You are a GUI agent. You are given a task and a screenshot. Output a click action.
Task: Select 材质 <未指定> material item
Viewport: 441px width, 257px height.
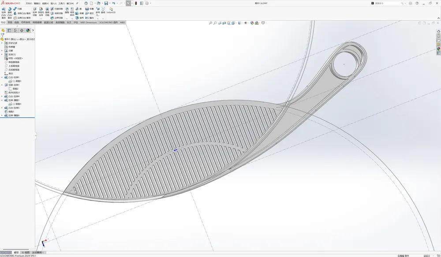[x=14, y=58]
